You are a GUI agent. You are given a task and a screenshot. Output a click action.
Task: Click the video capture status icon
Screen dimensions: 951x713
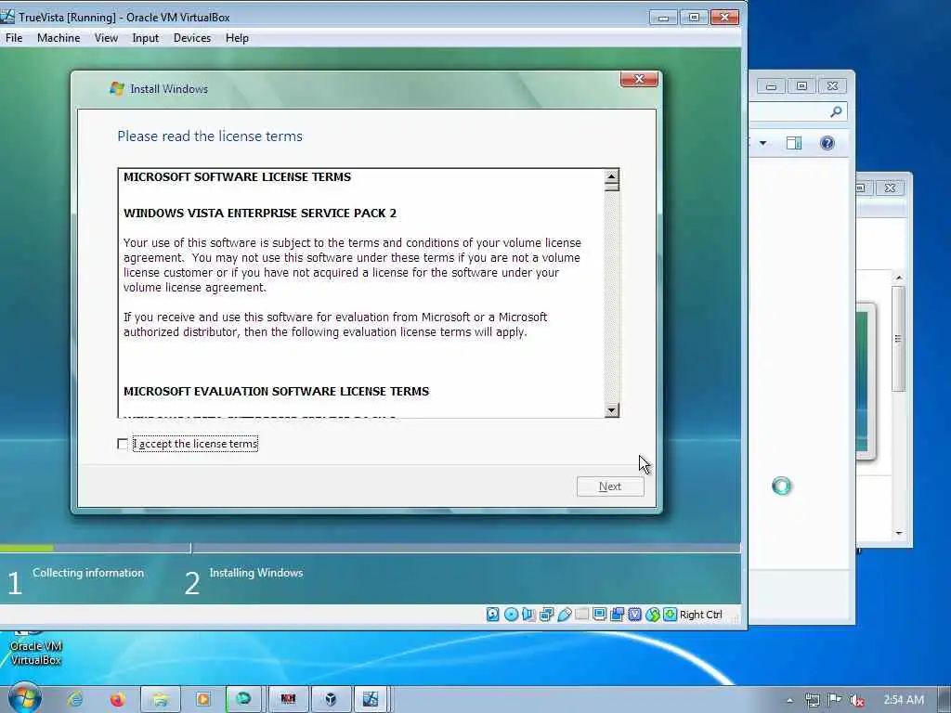pyautogui.click(x=617, y=615)
